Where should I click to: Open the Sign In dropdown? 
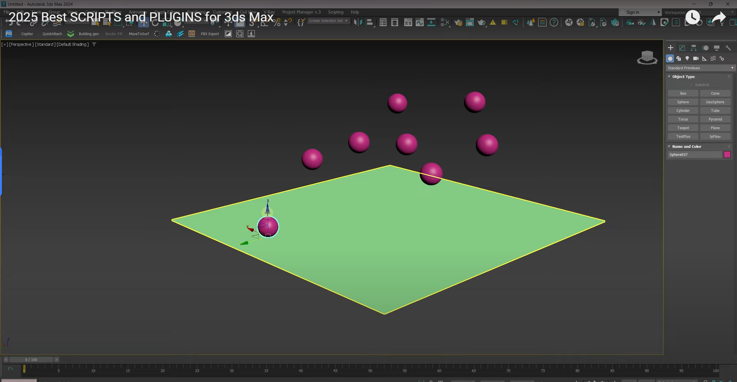click(640, 12)
